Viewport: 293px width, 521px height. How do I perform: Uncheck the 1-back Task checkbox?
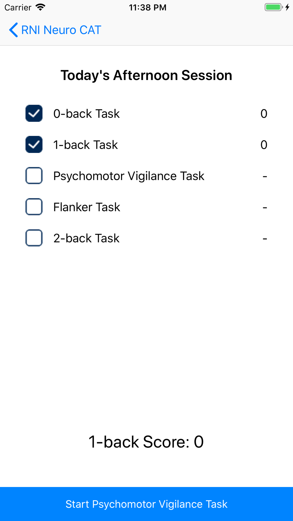tap(34, 144)
